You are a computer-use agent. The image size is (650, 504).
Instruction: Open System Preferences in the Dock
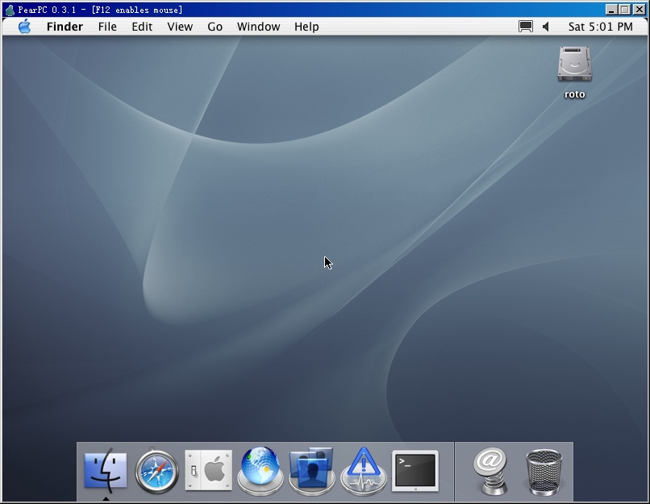click(209, 470)
